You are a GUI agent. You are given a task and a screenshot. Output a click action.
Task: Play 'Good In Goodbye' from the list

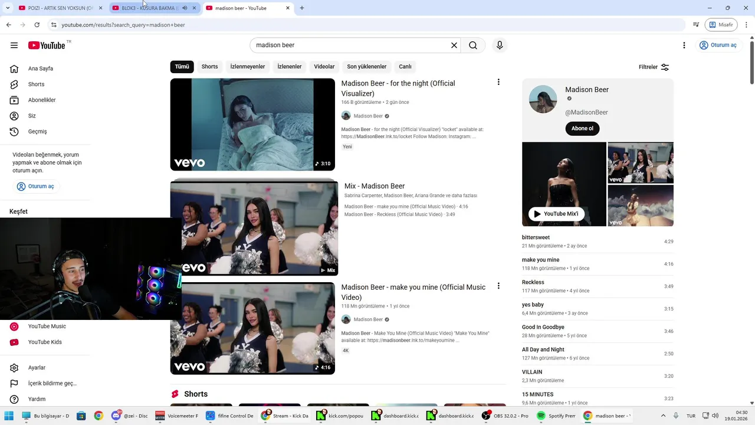pyautogui.click(x=598, y=331)
